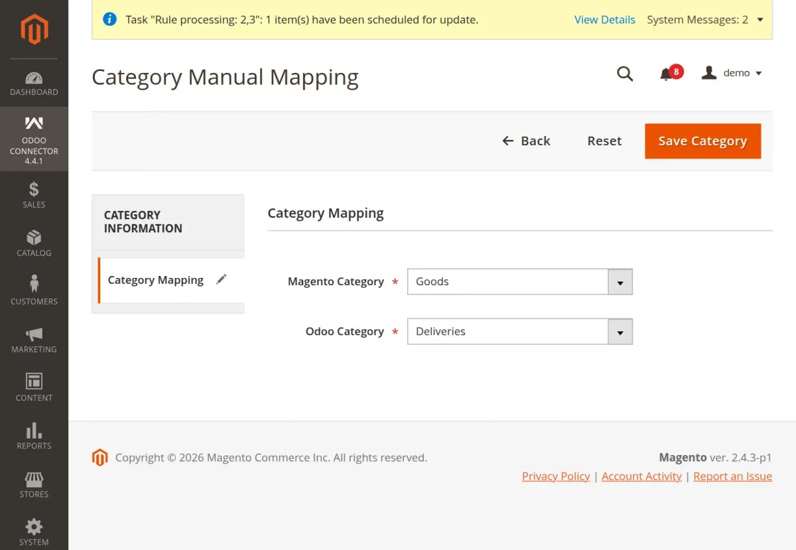The height and width of the screenshot is (550, 796).
Task: Click the Save Category button
Action: pyautogui.click(x=702, y=141)
